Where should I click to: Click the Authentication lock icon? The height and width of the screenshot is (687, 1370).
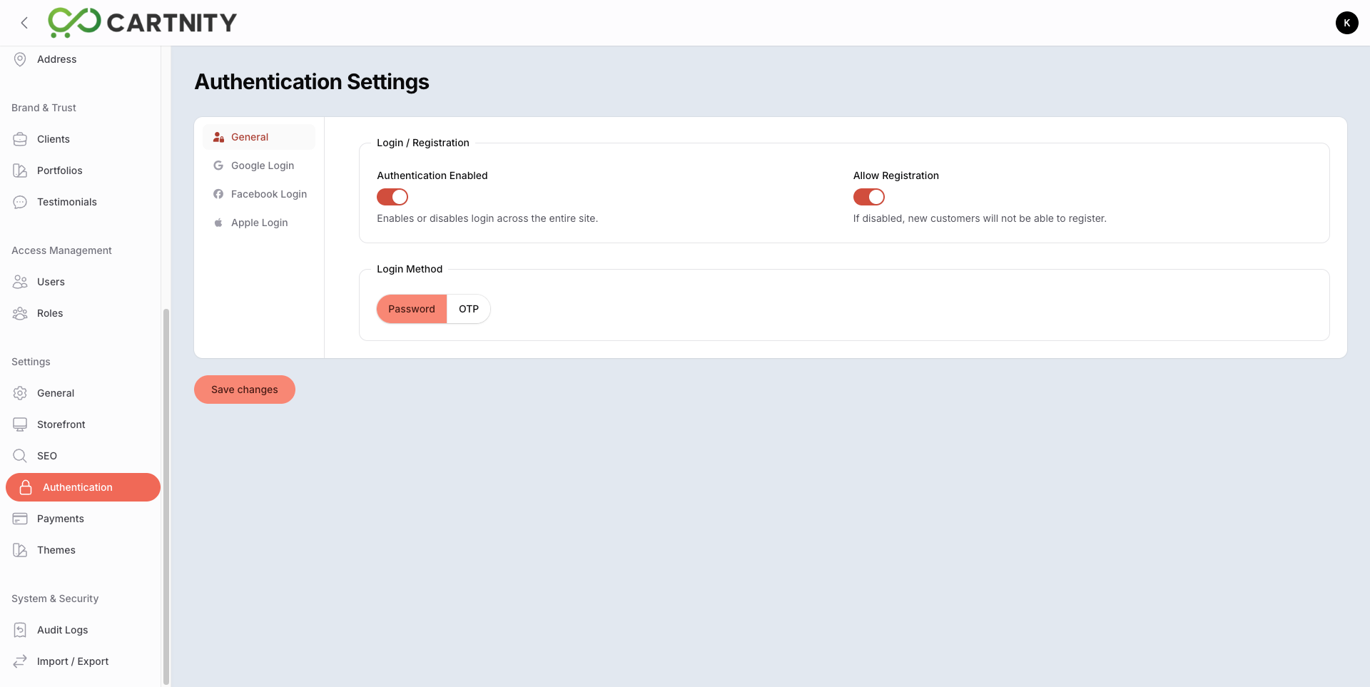26,487
